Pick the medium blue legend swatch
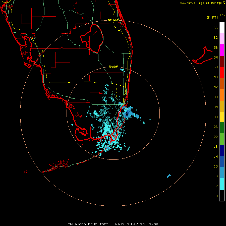This screenshot has width=226, height=226. pyautogui.click(x=222, y=161)
